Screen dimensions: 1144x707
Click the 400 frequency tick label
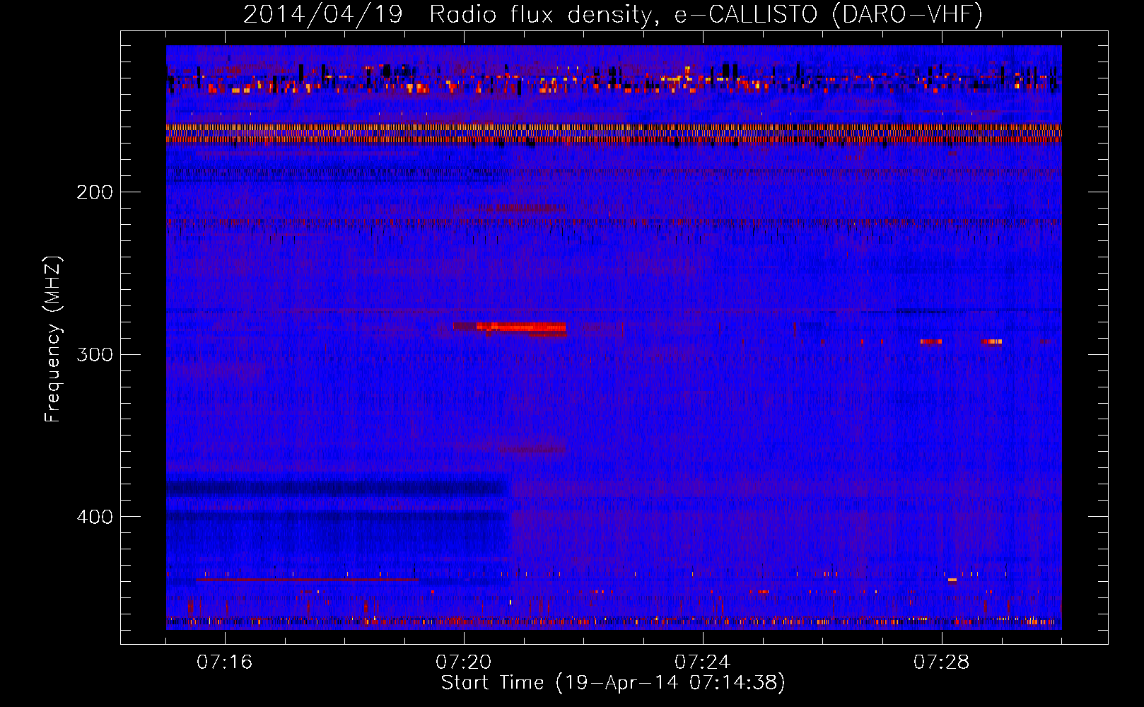click(x=95, y=517)
